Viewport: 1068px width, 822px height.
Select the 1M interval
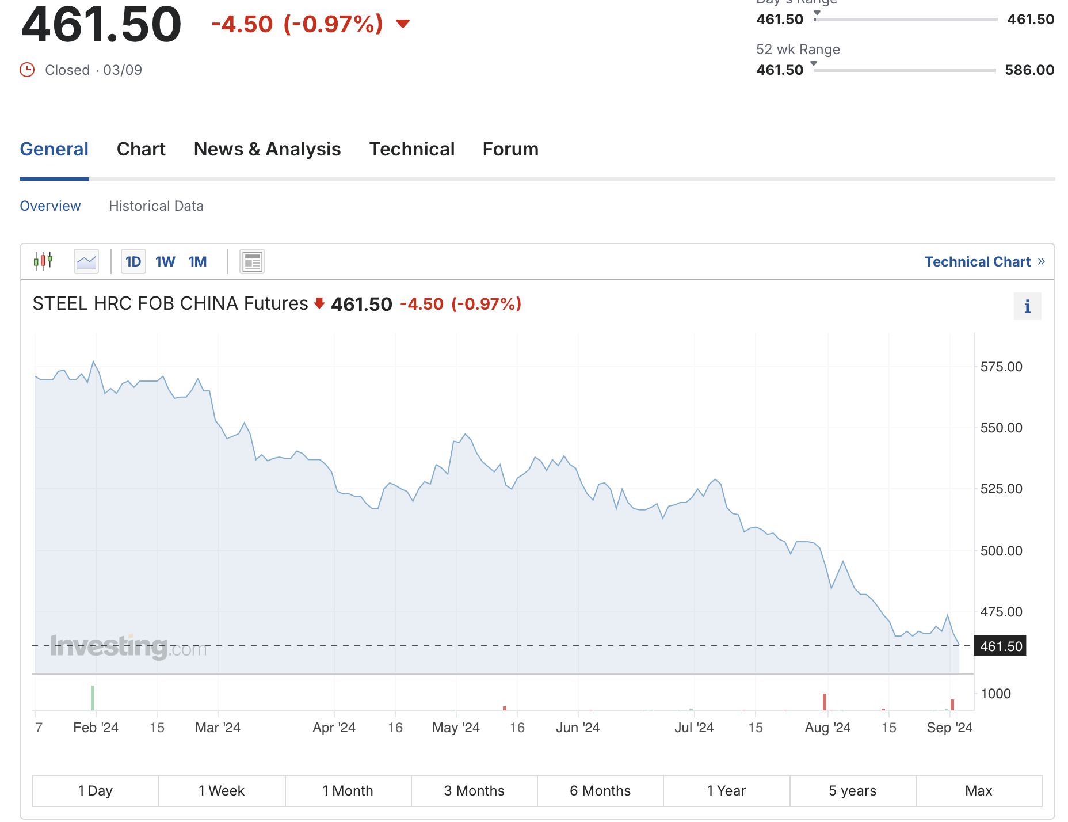click(x=197, y=261)
